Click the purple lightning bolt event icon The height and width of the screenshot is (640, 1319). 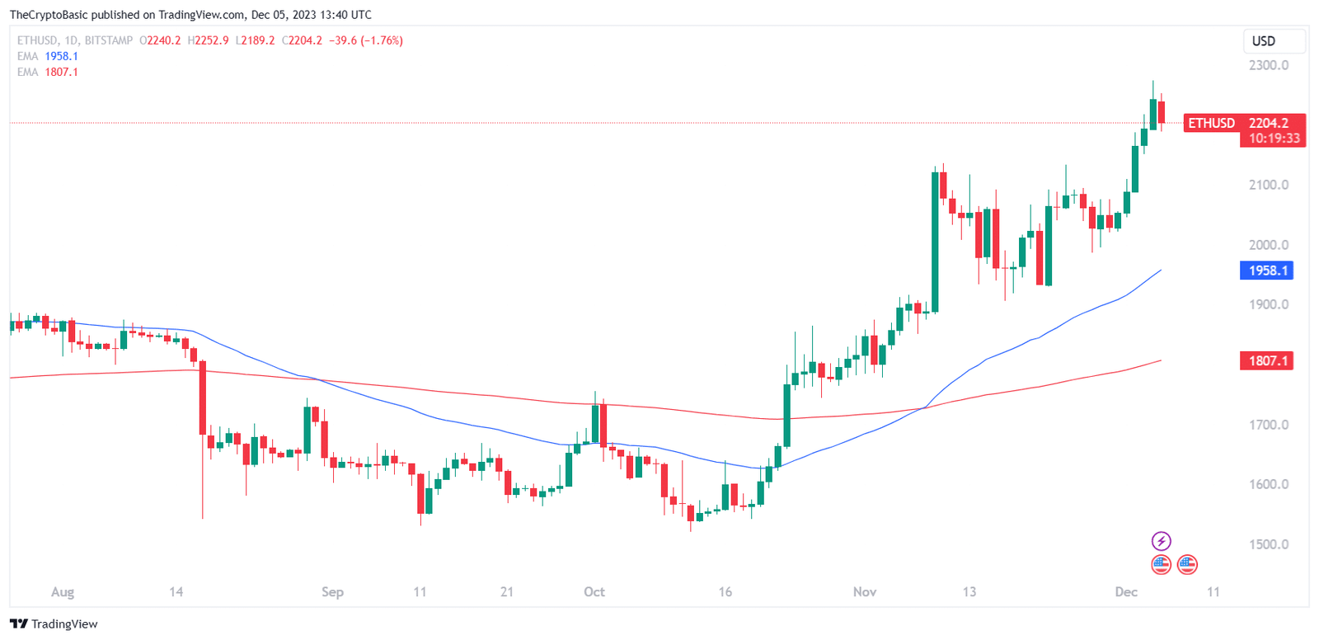click(1161, 541)
